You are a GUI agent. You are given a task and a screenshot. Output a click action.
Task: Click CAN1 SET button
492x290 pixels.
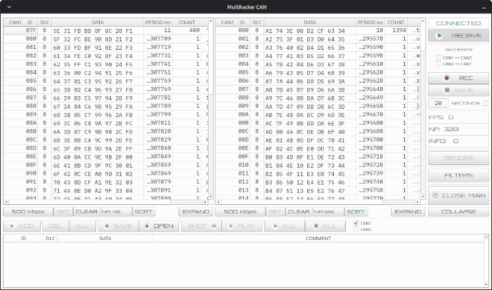click(63, 212)
